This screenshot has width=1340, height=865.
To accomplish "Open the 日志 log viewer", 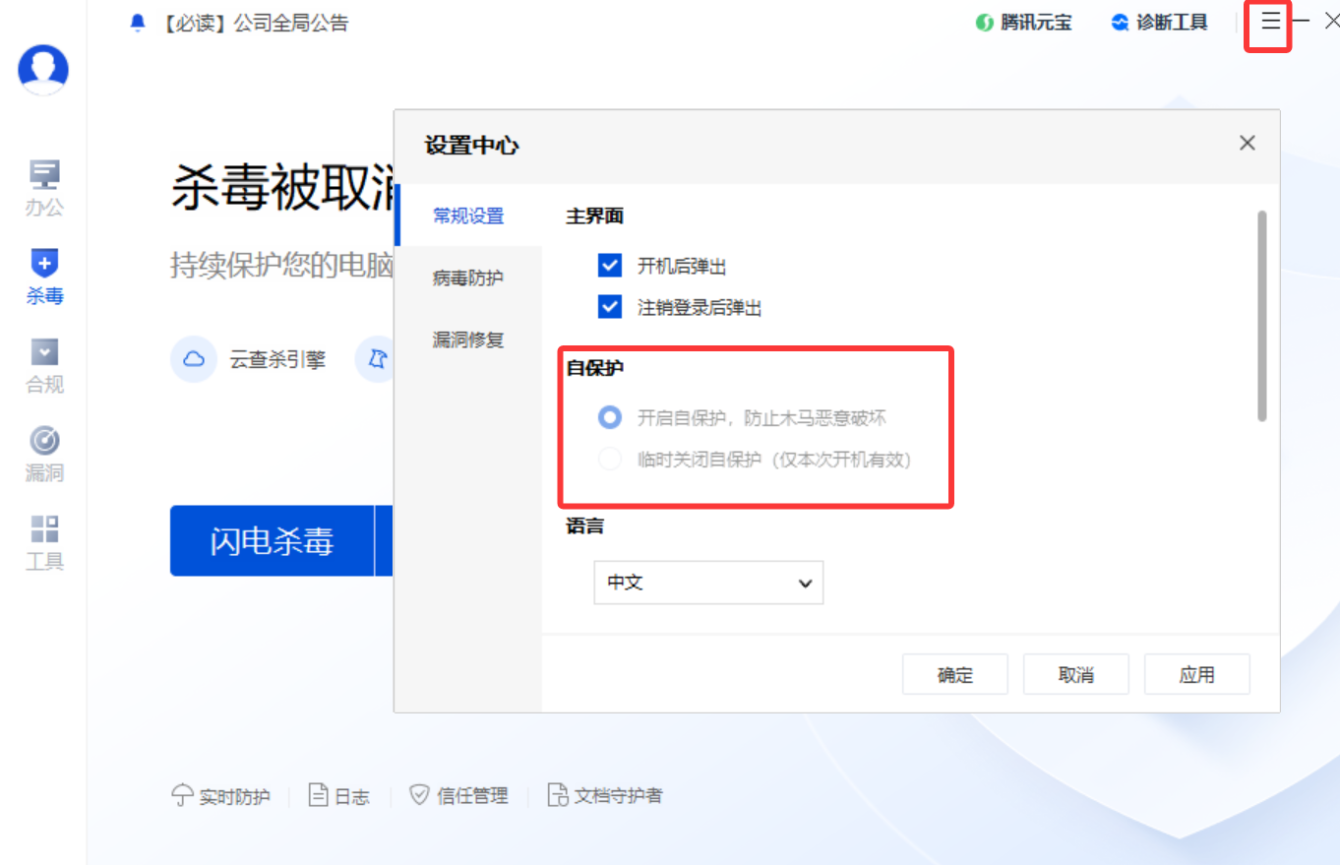I will (x=339, y=796).
